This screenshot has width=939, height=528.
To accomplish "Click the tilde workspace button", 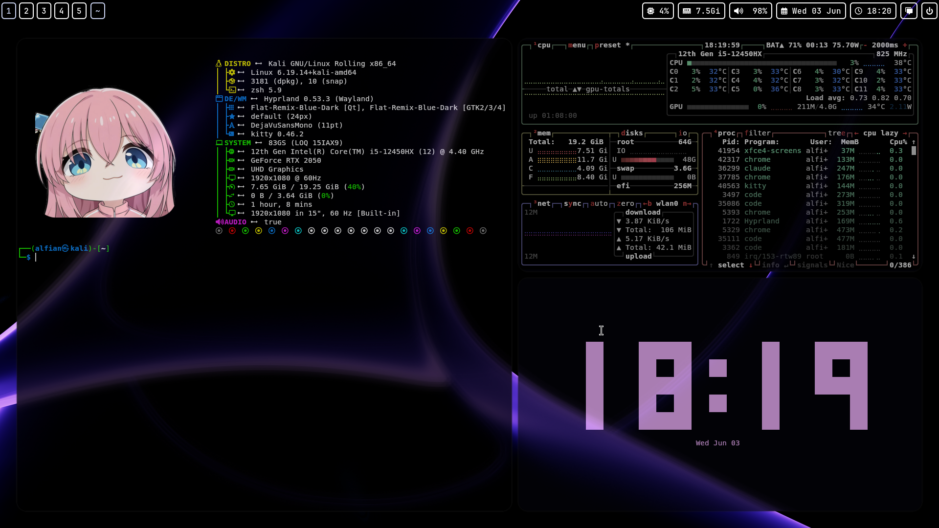I will [98, 11].
